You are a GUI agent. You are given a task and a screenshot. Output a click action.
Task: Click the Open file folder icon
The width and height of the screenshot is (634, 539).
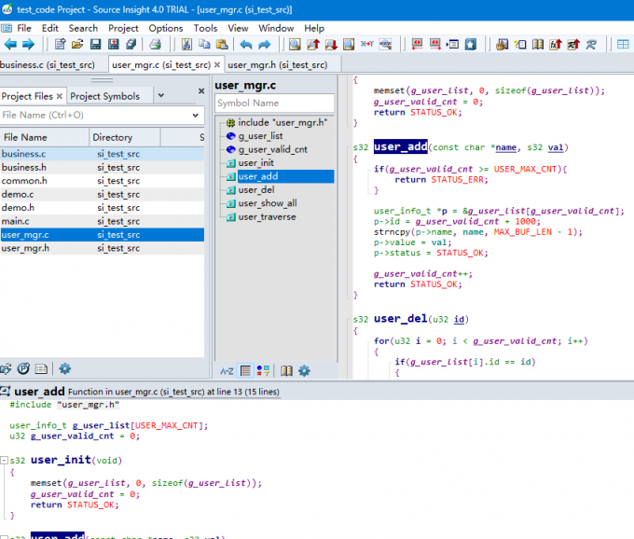(77, 44)
